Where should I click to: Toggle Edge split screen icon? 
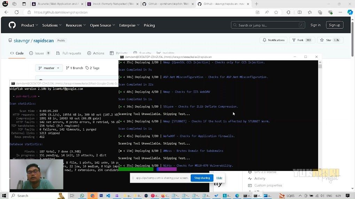[x=300, y=12]
